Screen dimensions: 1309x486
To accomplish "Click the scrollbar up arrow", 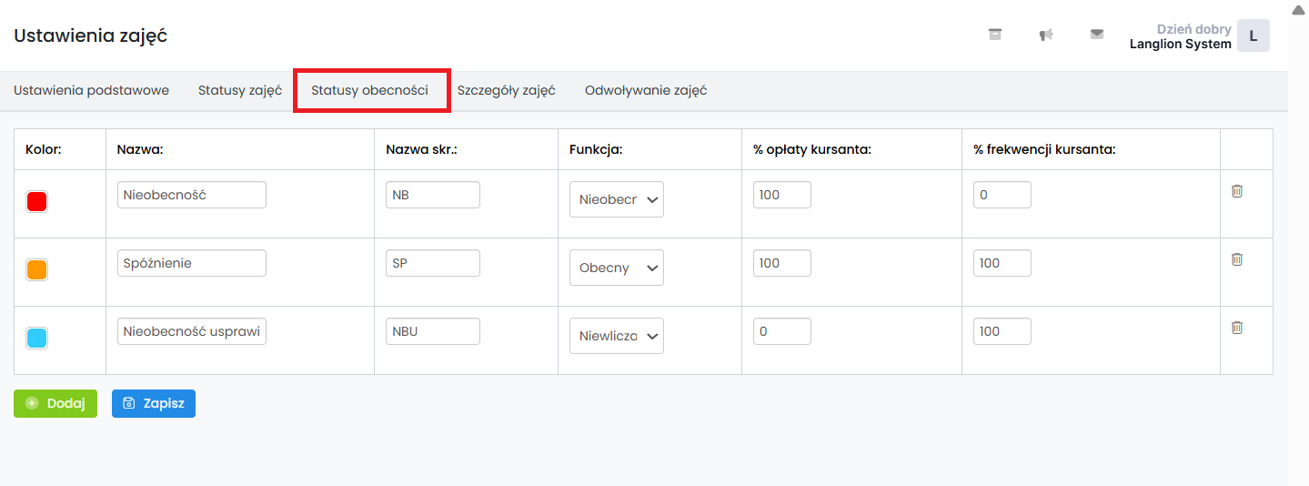I will pyautogui.click(x=1298, y=9).
